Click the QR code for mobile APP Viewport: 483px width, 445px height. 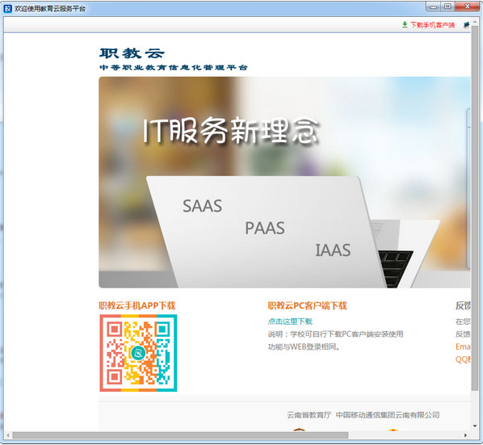click(x=138, y=353)
